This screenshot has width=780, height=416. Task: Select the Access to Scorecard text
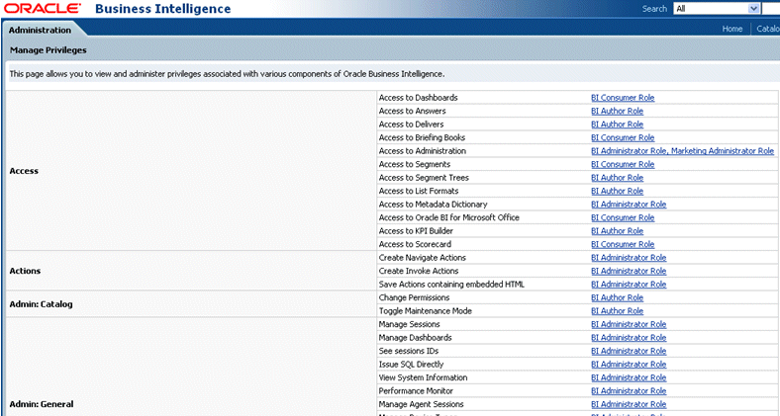click(416, 244)
